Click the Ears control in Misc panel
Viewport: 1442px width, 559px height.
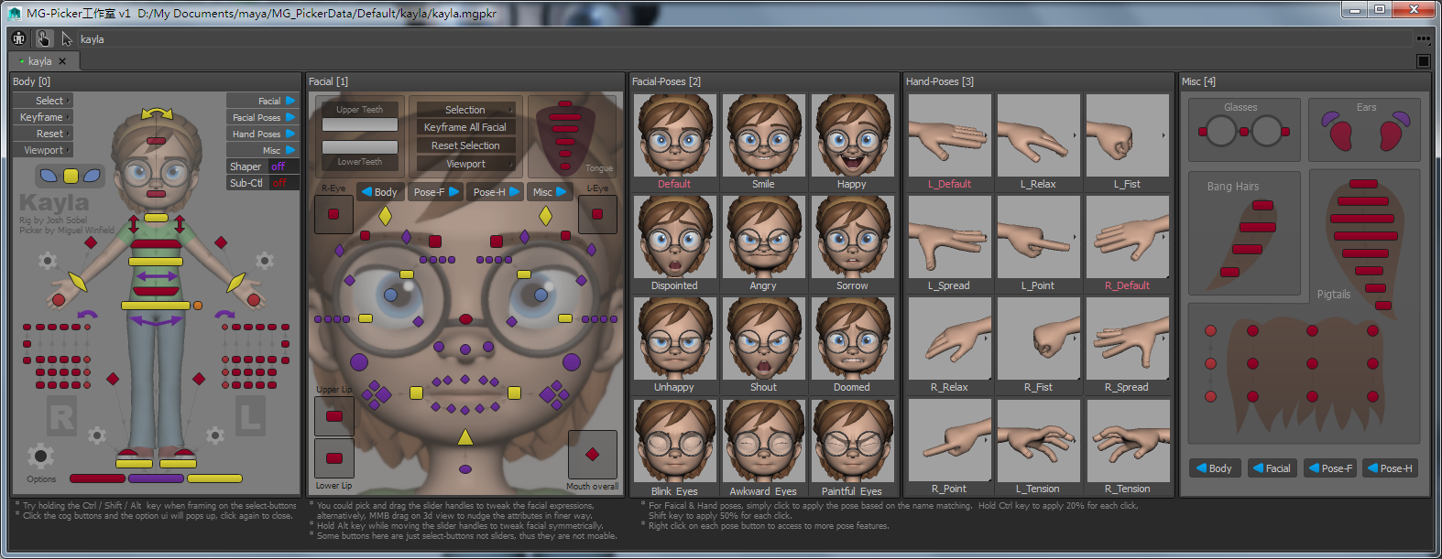[x=1365, y=132]
